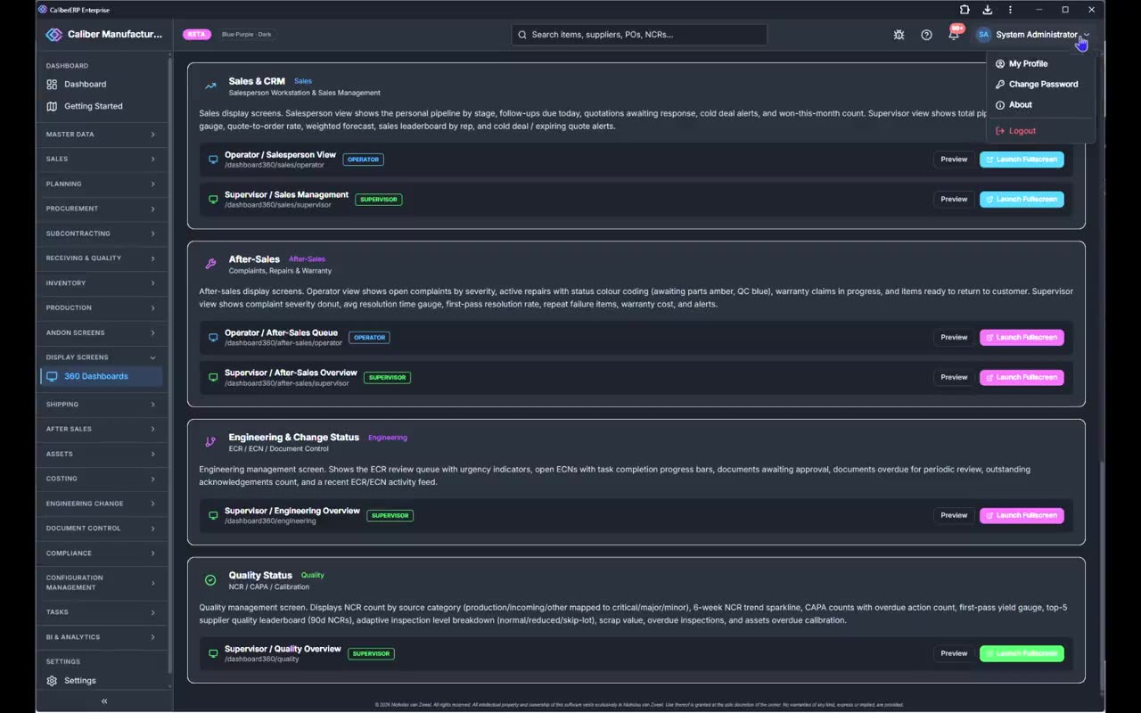The image size is (1141, 713).
Task: Launch Fullscreen for Supervisor / Quality Overview
Action: (x=1022, y=654)
